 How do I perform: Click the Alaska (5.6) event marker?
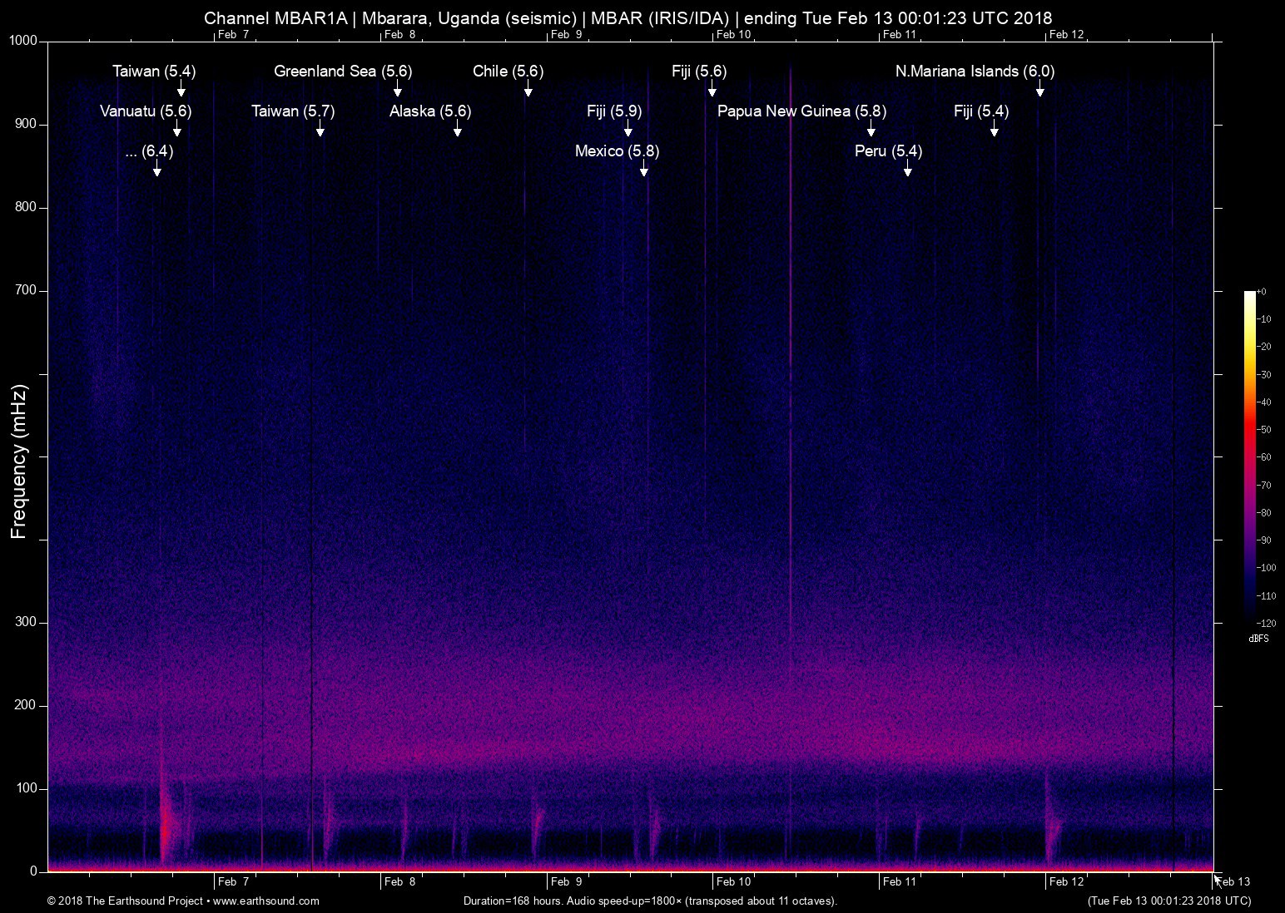coord(430,111)
